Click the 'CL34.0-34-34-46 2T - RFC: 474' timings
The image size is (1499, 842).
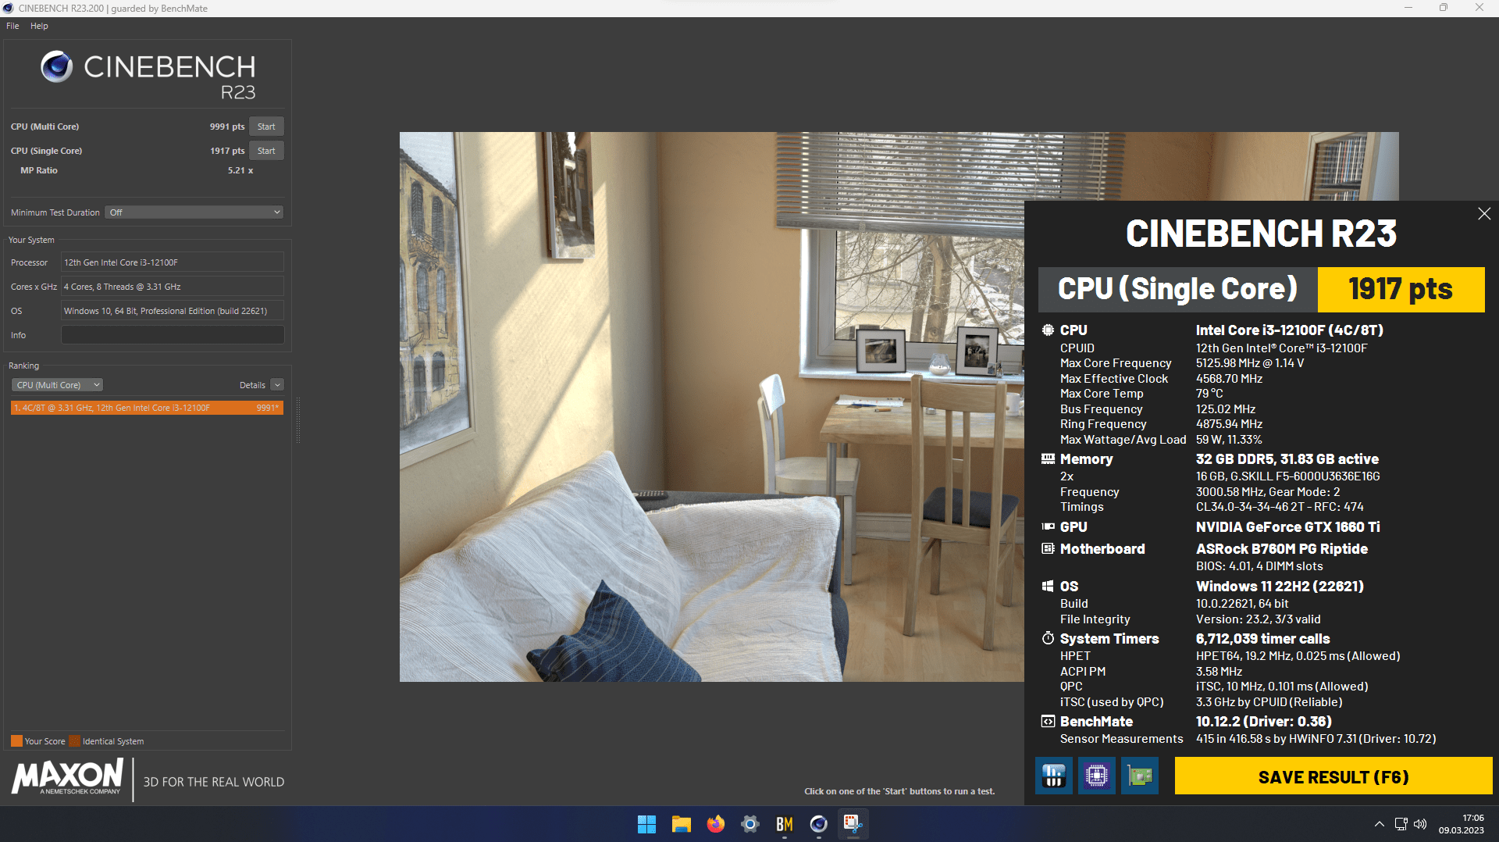coord(1280,507)
